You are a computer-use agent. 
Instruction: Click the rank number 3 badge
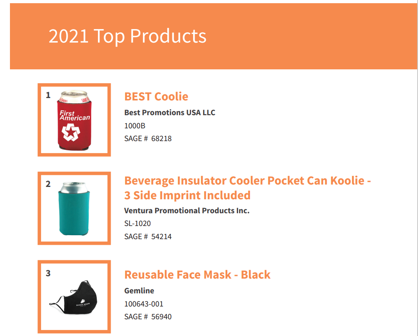coord(48,273)
